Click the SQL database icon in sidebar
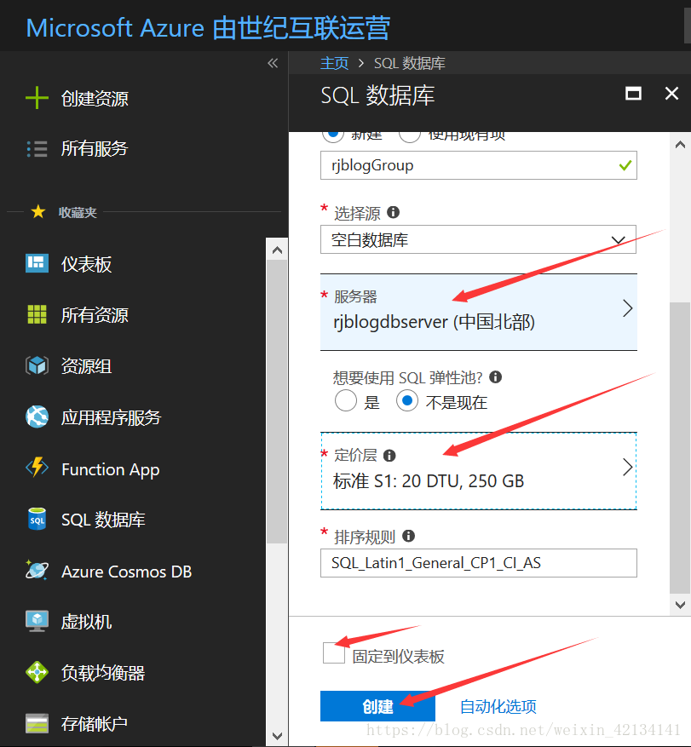Viewport: 691px width, 747px height. 37,520
